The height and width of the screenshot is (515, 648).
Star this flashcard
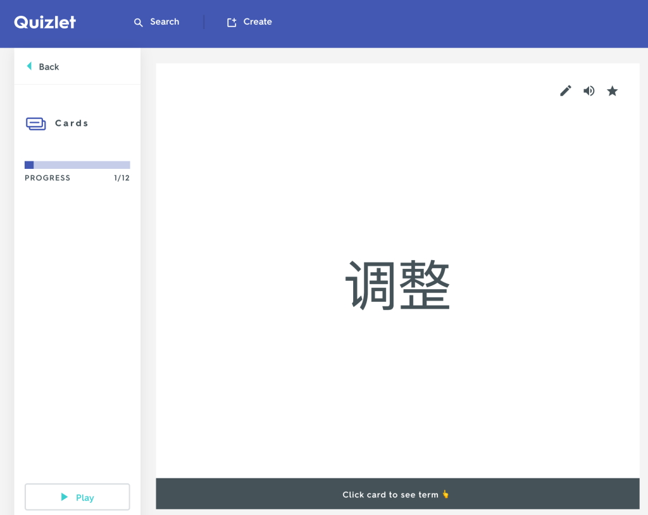coord(613,91)
